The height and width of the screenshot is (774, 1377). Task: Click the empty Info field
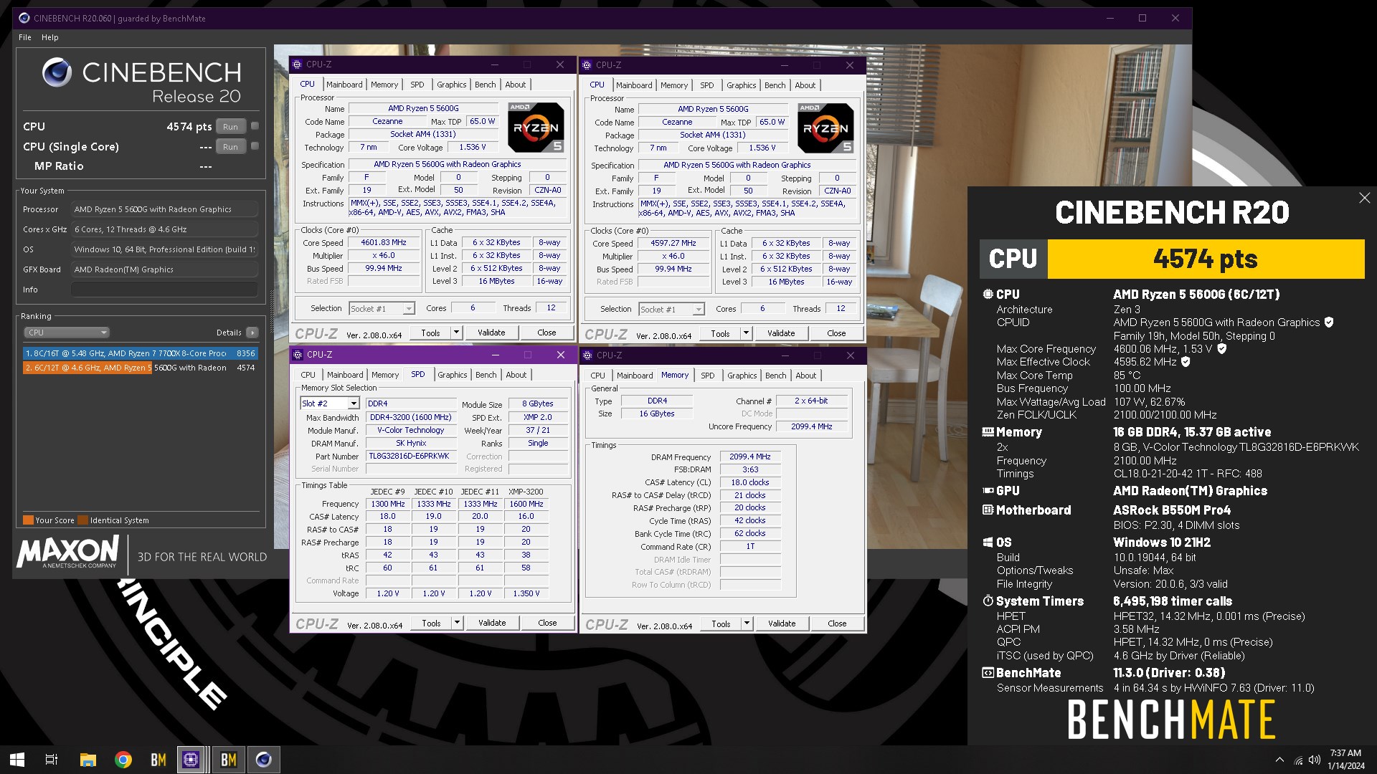(164, 290)
